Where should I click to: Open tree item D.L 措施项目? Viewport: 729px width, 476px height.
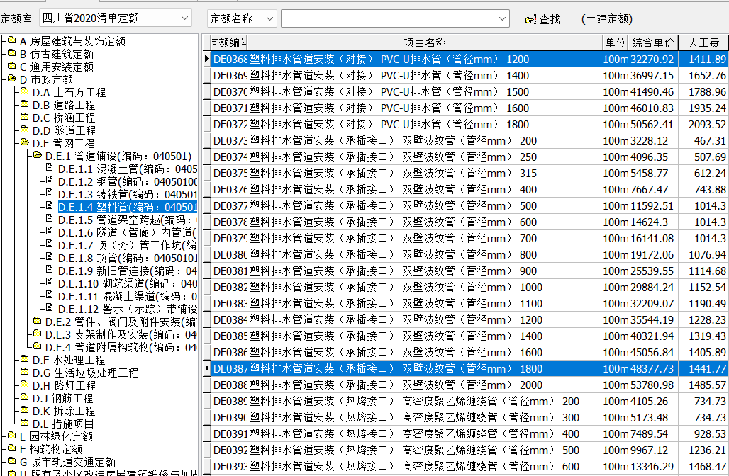[x=63, y=424]
